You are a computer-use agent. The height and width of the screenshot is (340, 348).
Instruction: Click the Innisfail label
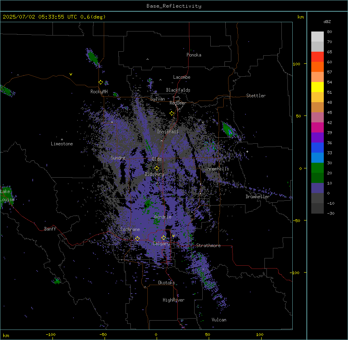coord(168,132)
